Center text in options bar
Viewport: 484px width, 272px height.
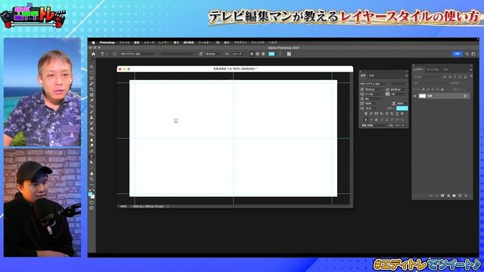pos(257,54)
